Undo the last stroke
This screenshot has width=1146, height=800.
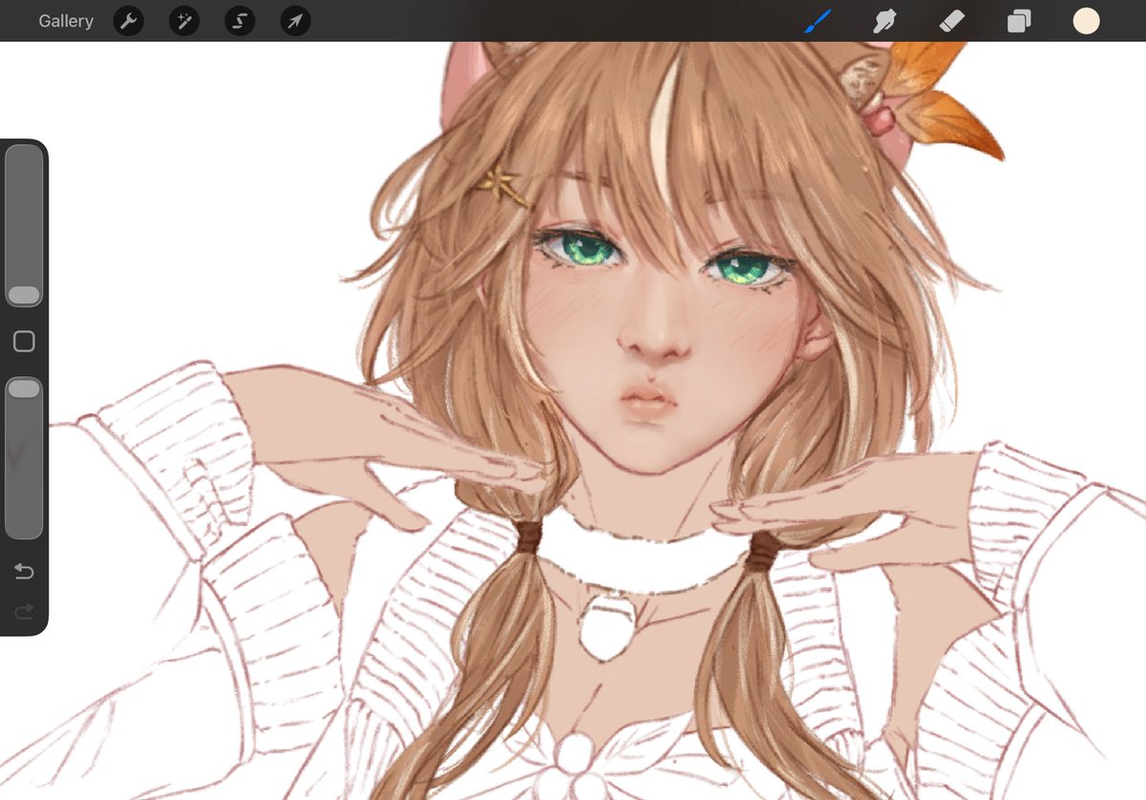tap(24, 572)
